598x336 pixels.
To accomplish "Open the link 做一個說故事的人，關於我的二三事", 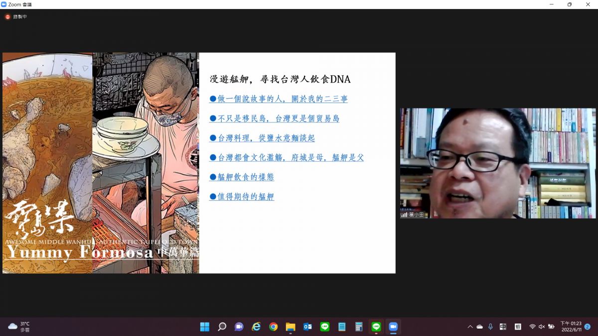I will (x=279, y=99).
